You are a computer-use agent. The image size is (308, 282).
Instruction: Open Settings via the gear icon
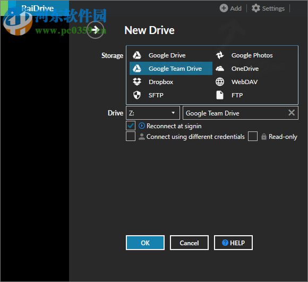point(256,9)
